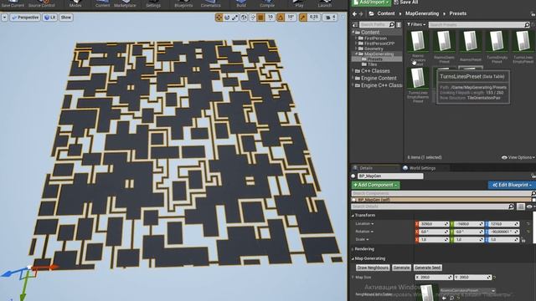Open the Filters dropdown
Image resolution: width=536 pixels, height=301 pixels.
coord(416,24)
